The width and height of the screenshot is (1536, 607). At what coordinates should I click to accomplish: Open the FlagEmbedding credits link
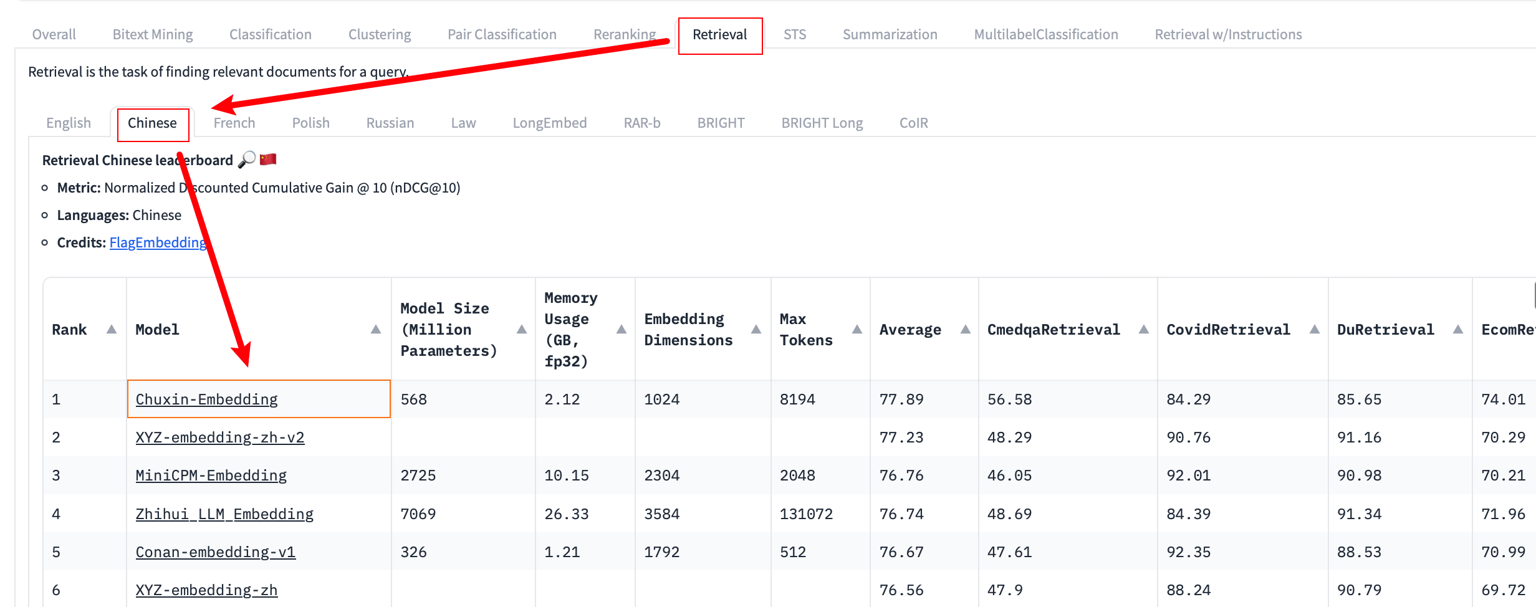[x=158, y=242]
